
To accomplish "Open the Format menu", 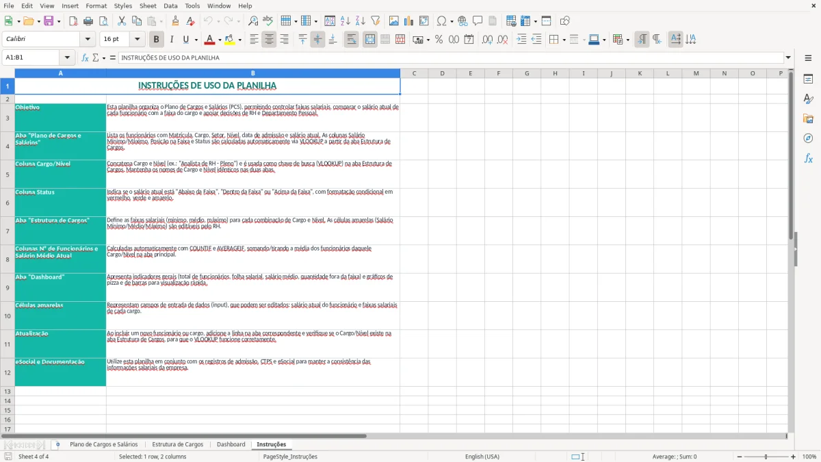I will 96,5.
